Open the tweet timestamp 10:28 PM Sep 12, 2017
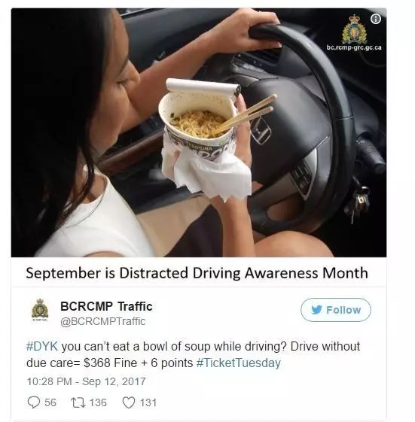The height and width of the screenshot is (422, 415). [x=86, y=381]
